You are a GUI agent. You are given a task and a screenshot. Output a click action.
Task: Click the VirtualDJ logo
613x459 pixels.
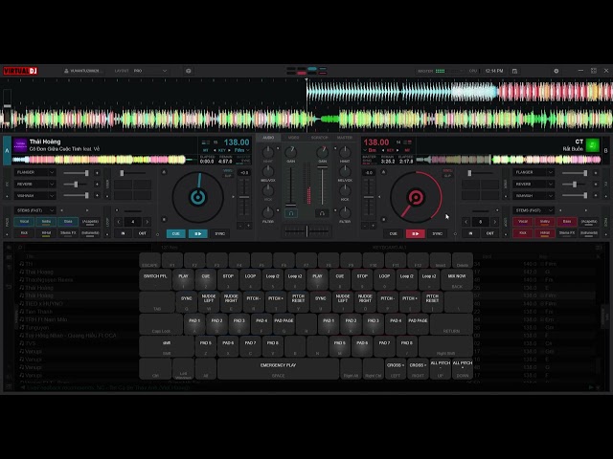click(21, 71)
